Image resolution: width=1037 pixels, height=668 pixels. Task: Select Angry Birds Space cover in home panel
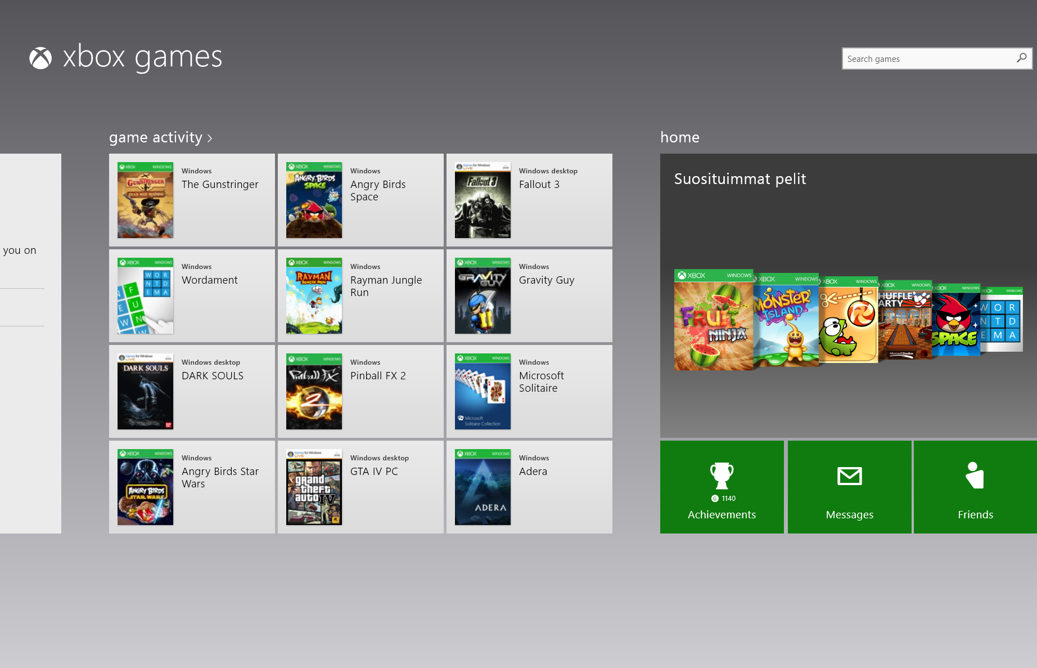[956, 320]
